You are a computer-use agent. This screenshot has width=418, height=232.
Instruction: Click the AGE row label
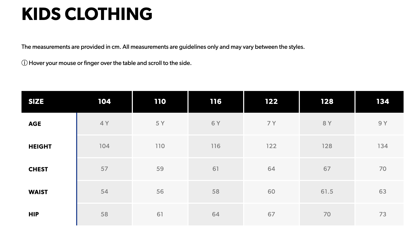point(35,124)
